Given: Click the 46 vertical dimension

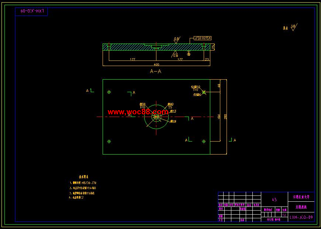Looking at the screenshot, I should click(219, 86).
